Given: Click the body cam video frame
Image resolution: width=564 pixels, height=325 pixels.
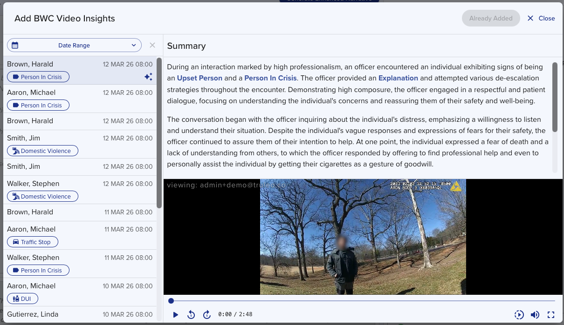Looking at the screenshot, I should pyautogui.click(x=363, y=237).
